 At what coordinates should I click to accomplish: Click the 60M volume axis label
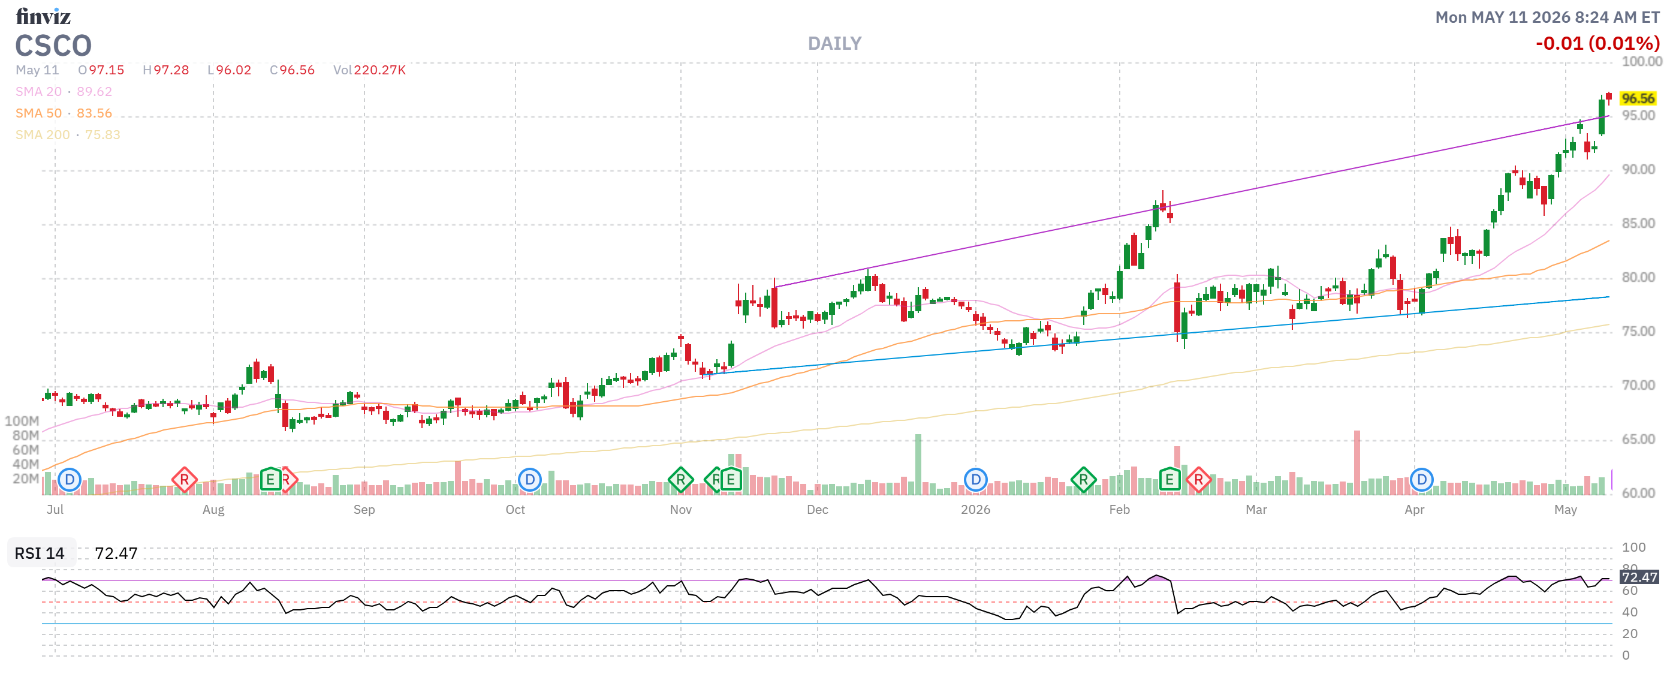(x=25, y=450)
